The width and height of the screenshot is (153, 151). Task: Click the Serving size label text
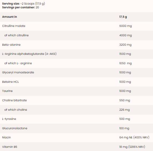click(11, 3)
